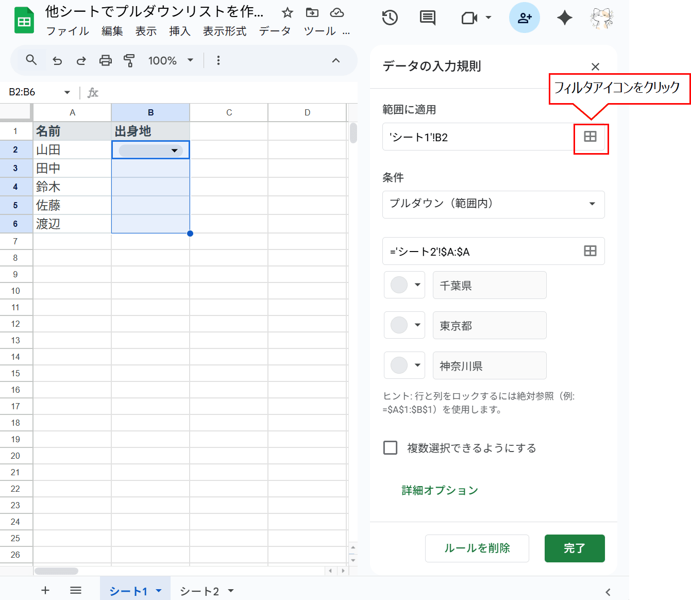The height and width of the screenshot is (600, 691).
Task: Switch to the シート2 sheet tab
Action: tap(201, 591)
